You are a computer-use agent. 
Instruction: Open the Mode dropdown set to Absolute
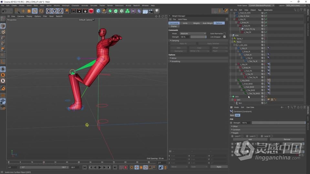point(193,34)
